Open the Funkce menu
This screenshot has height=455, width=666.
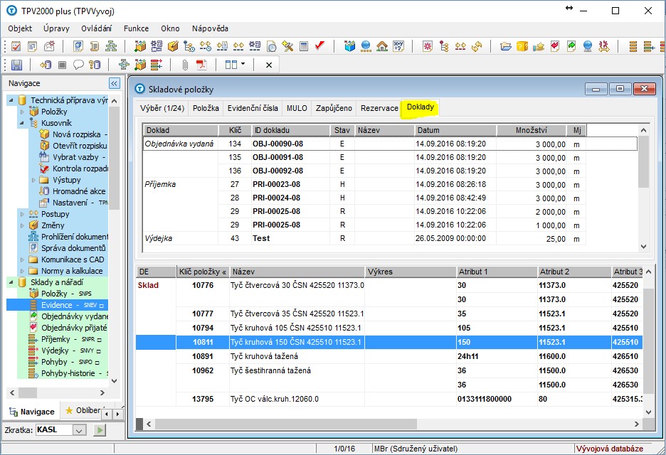pos(136,28)
